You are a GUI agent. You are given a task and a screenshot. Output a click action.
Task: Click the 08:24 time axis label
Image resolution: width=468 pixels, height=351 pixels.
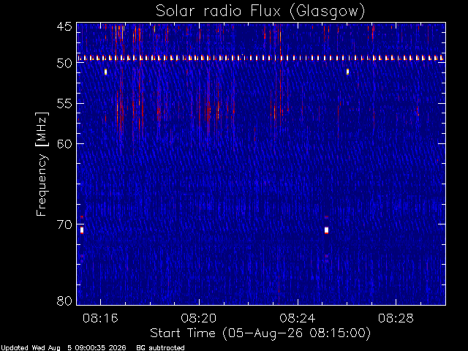tap(298, 318)
